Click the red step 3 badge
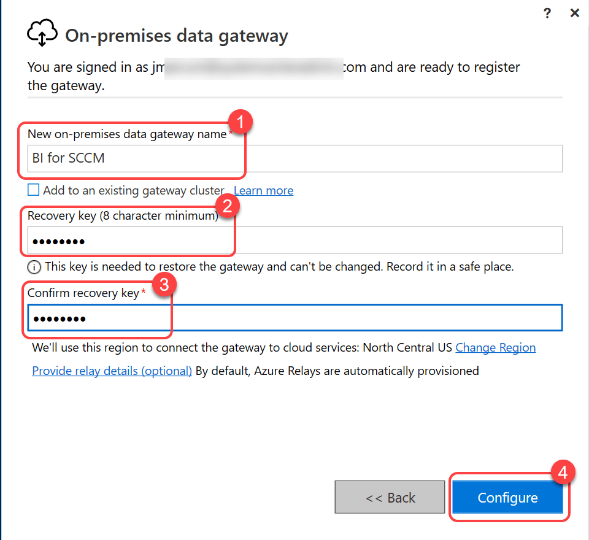 [x=163, y=283]
